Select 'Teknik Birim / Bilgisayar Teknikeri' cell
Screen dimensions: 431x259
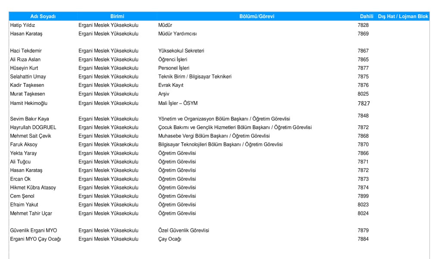click(x=195, y=76)
